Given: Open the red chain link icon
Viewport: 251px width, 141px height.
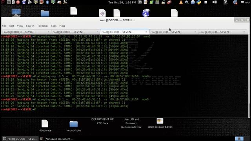Looking at the screenshot, I should (x=169, y=2).
